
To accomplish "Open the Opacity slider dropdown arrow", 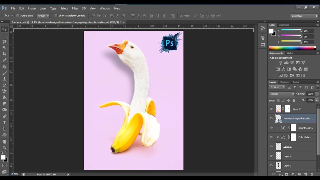I will [x=317, y=94].
